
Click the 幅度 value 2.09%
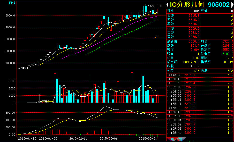195,50
